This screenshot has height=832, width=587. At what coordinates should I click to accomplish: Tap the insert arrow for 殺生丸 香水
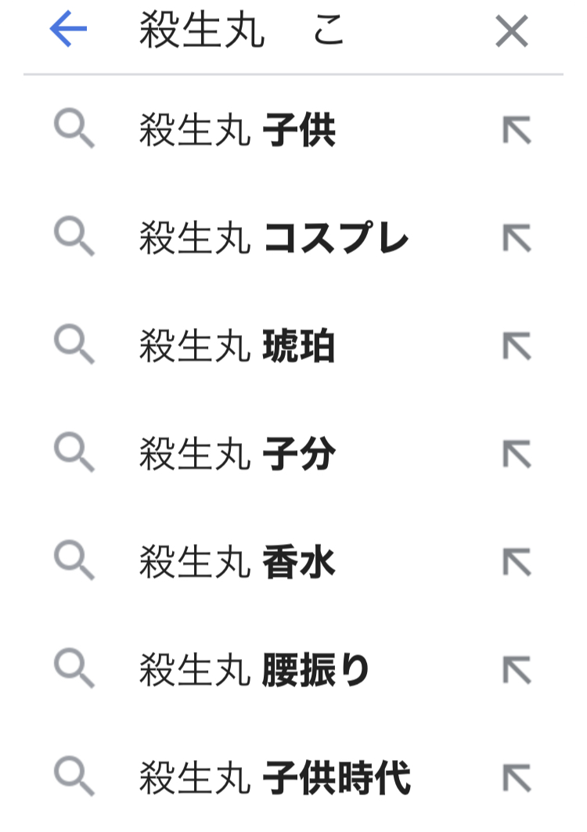[517, 563]
